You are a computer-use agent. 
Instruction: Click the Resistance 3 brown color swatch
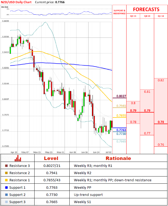6,166
